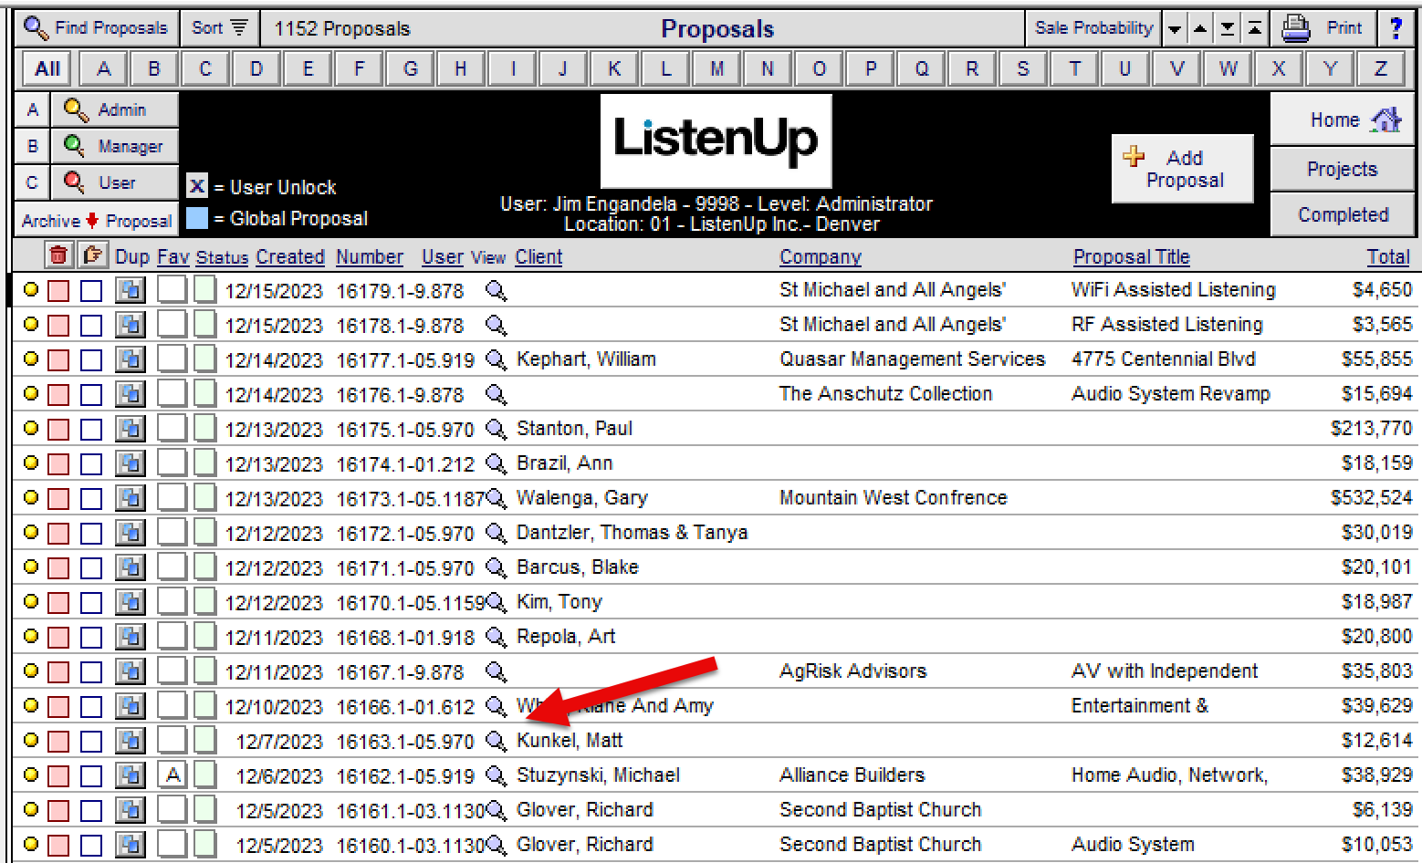Duplicate proposal 16163.1-05.970 icon
1422x863 pixels.
(131, 742)
